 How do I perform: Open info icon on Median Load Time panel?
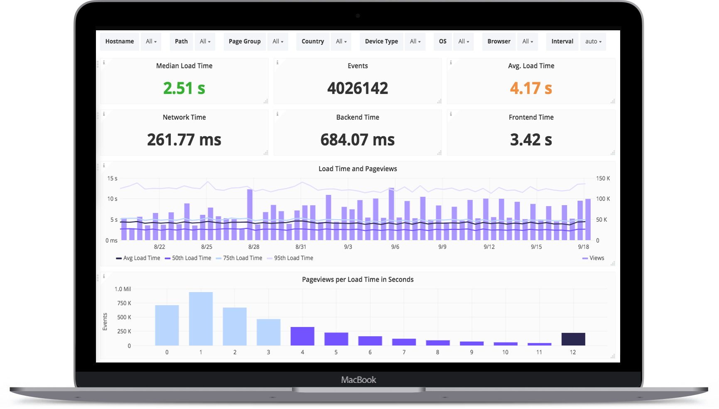(x=104, y=63)
